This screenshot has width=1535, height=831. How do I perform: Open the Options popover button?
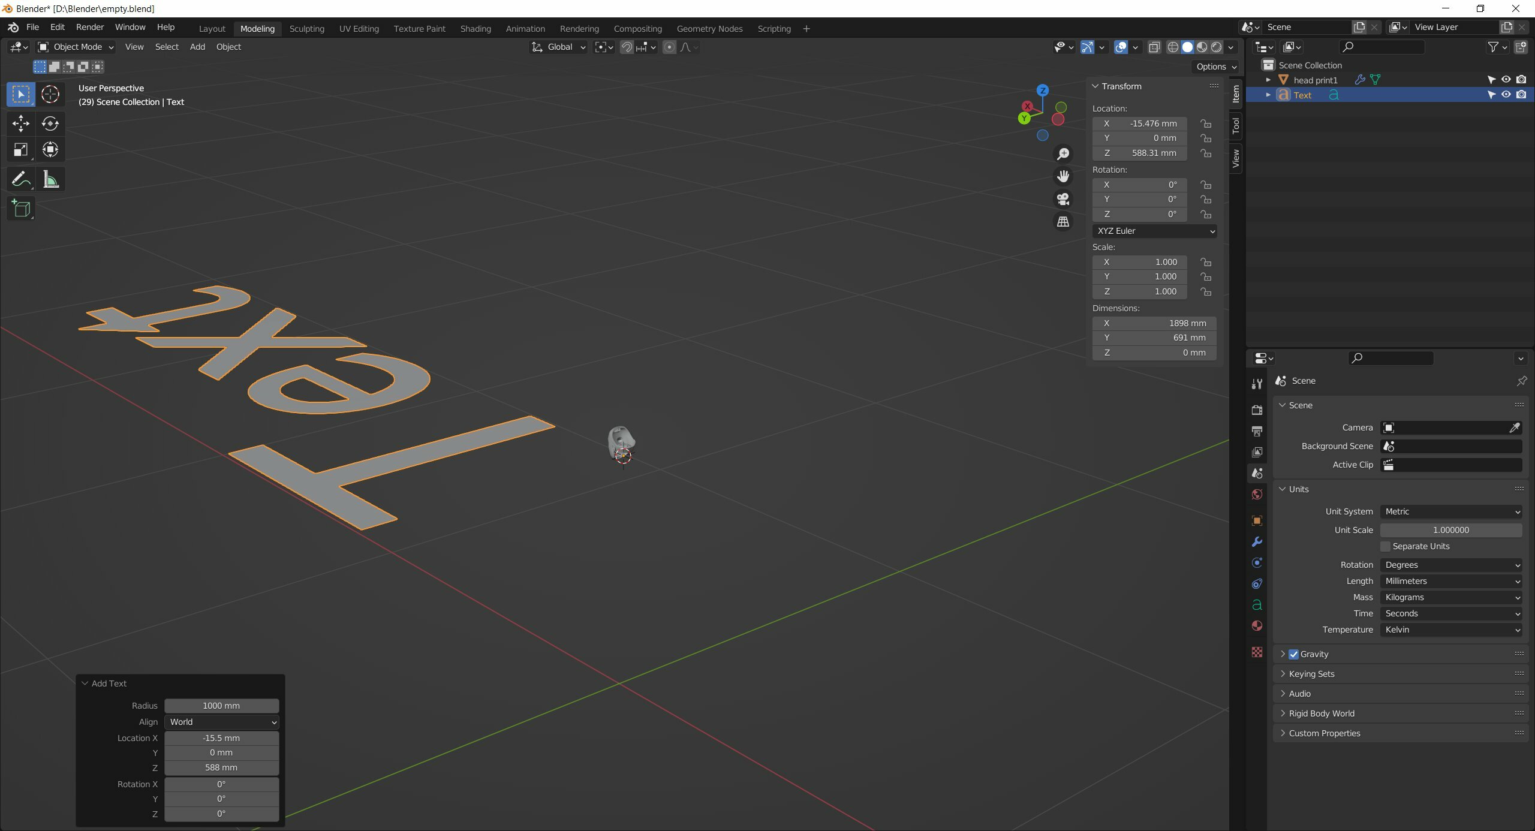point(1216,67)
